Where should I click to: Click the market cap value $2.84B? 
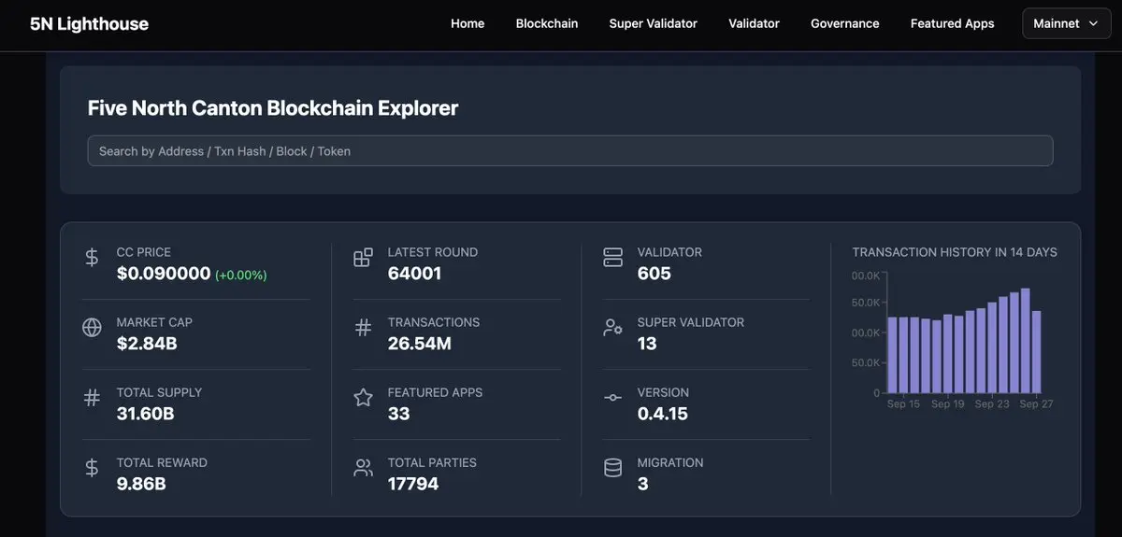[x=147, y=344]
